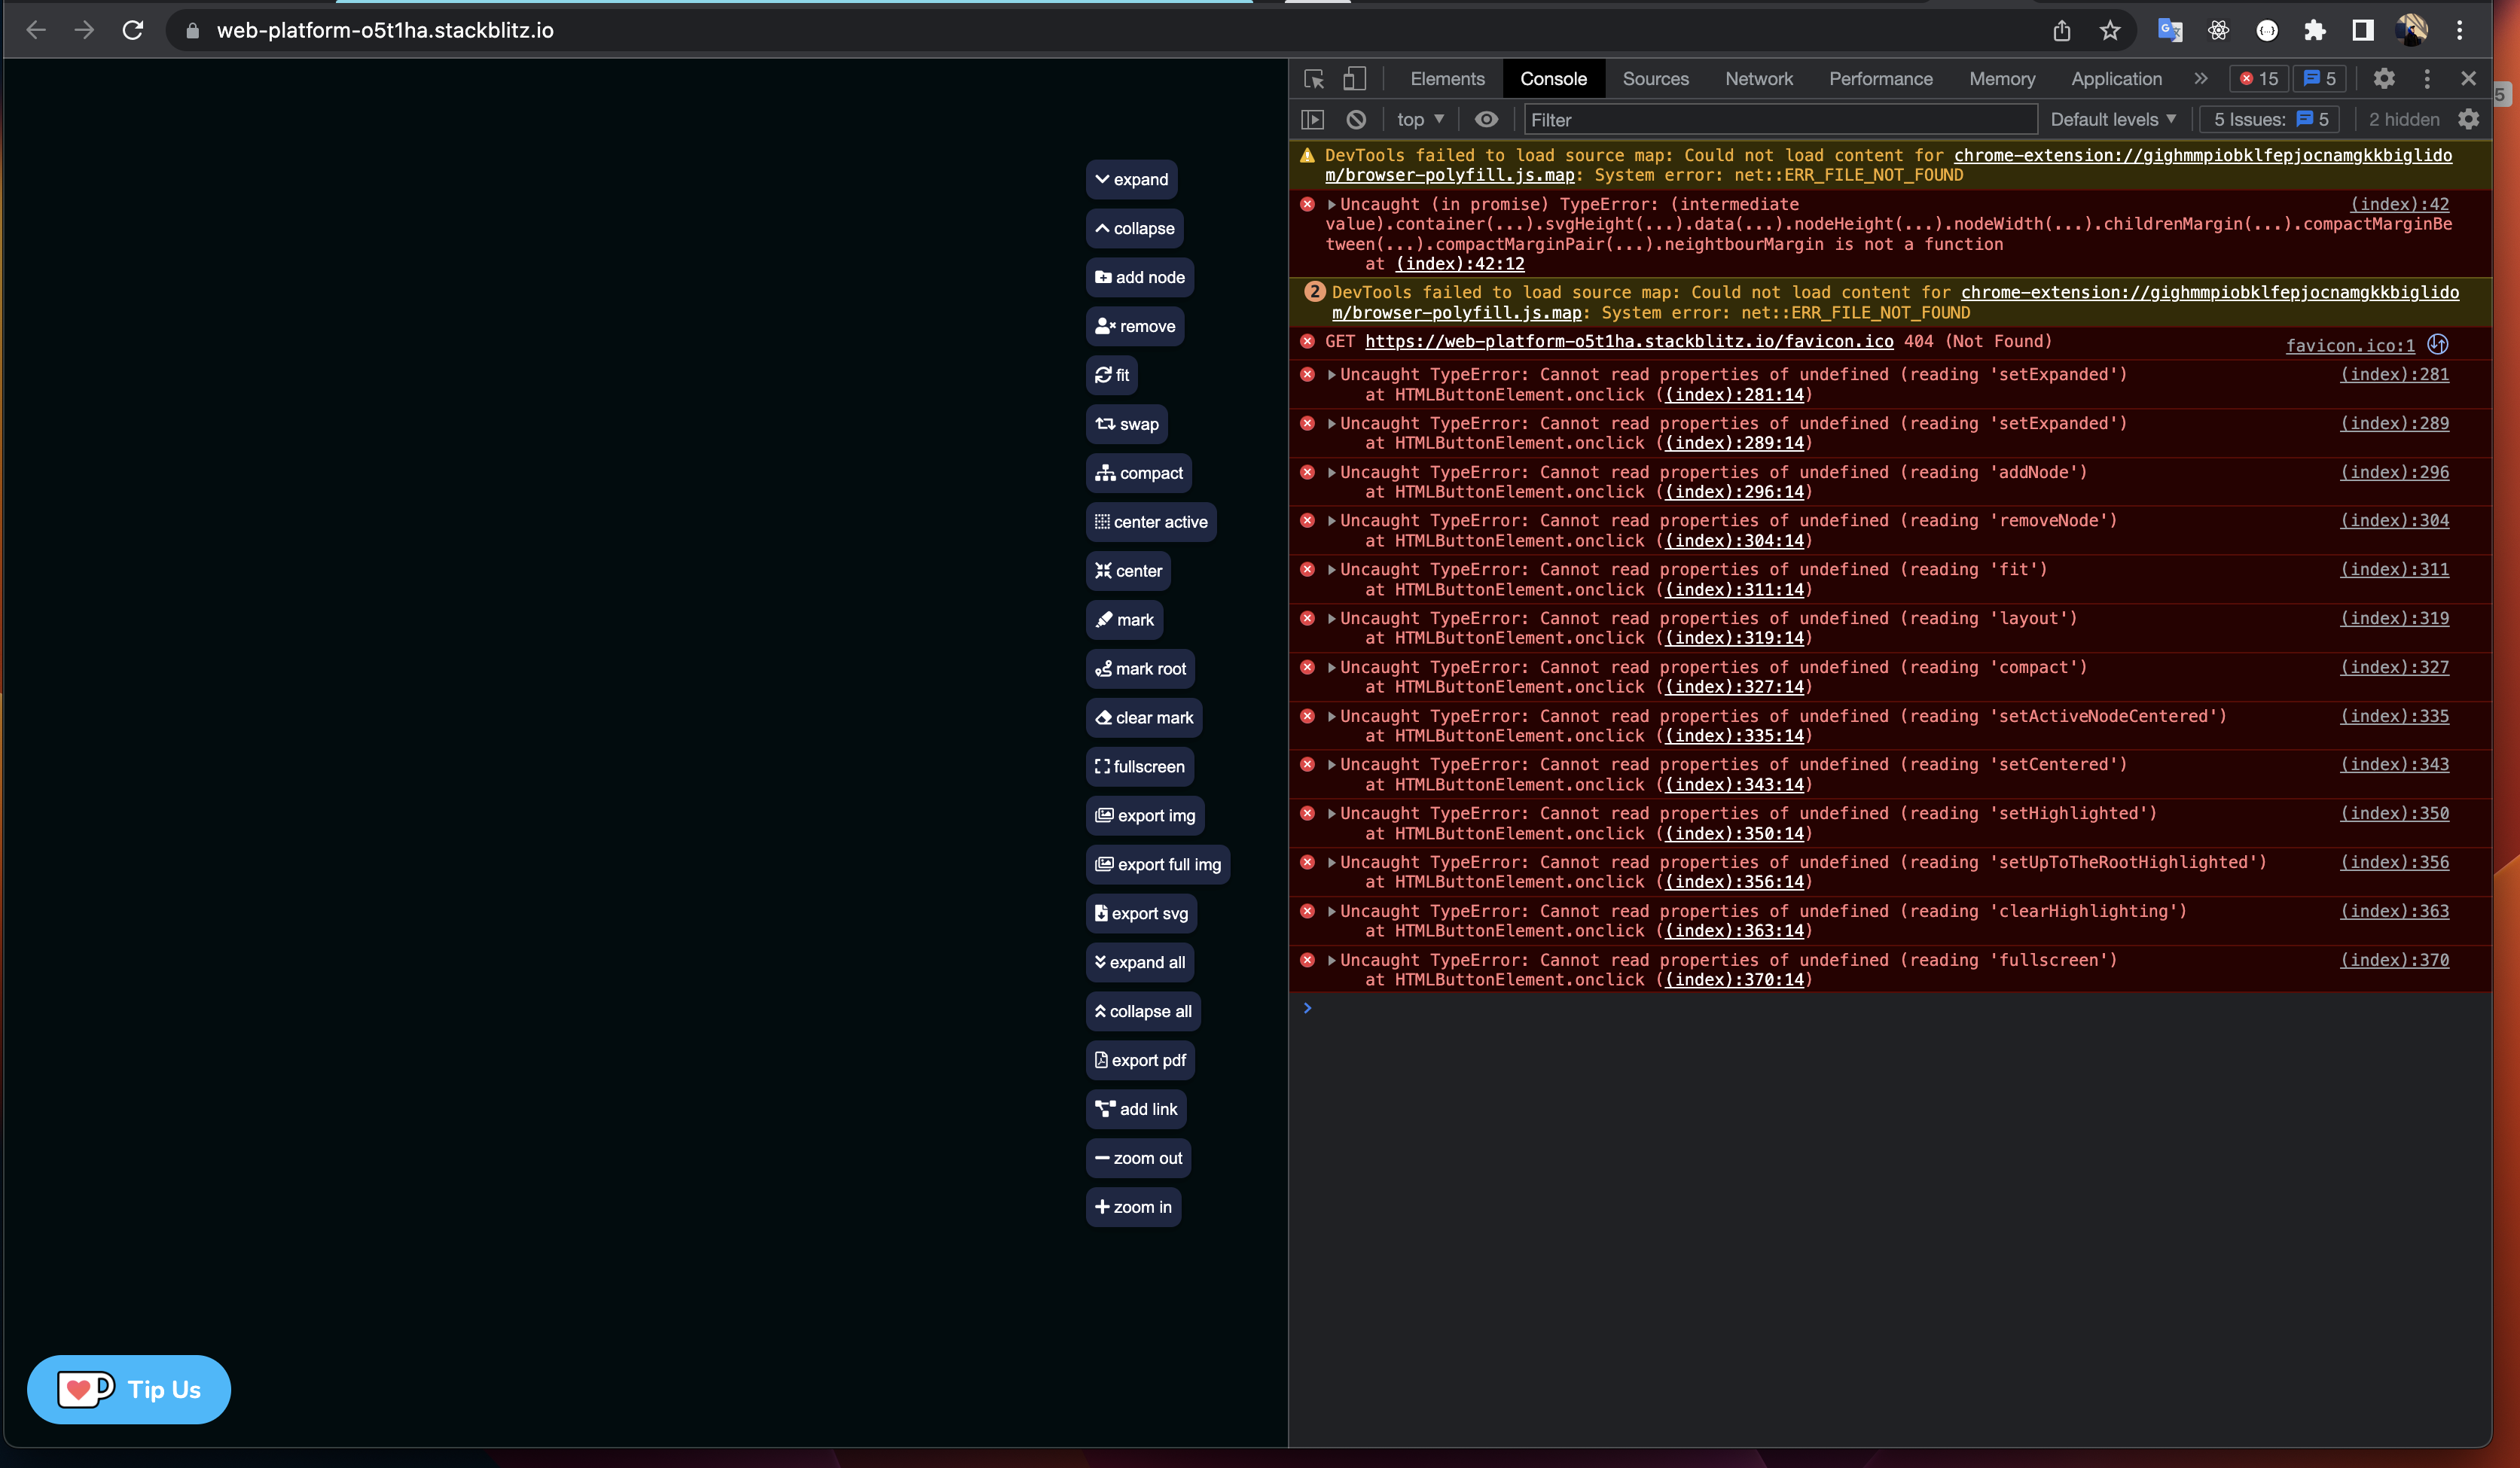Open the Default levels dropdown
This screenshot has width=2520, height=1468.
pyautogui.click(x=2113, y=119)
